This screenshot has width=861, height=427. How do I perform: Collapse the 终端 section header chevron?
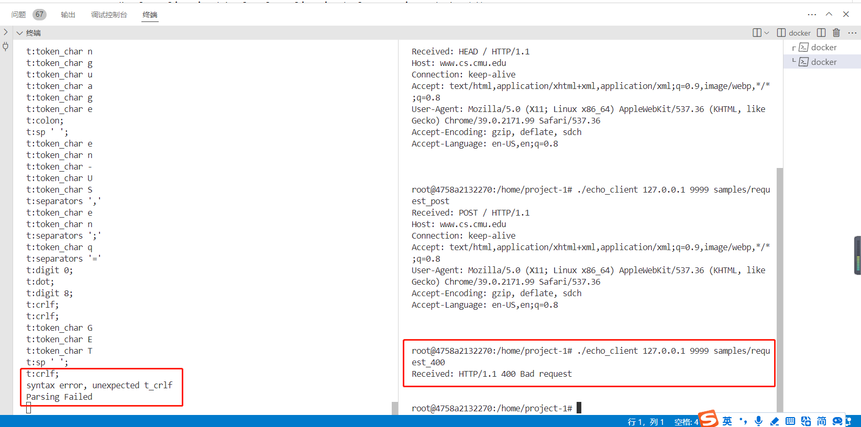pos(20,33)
